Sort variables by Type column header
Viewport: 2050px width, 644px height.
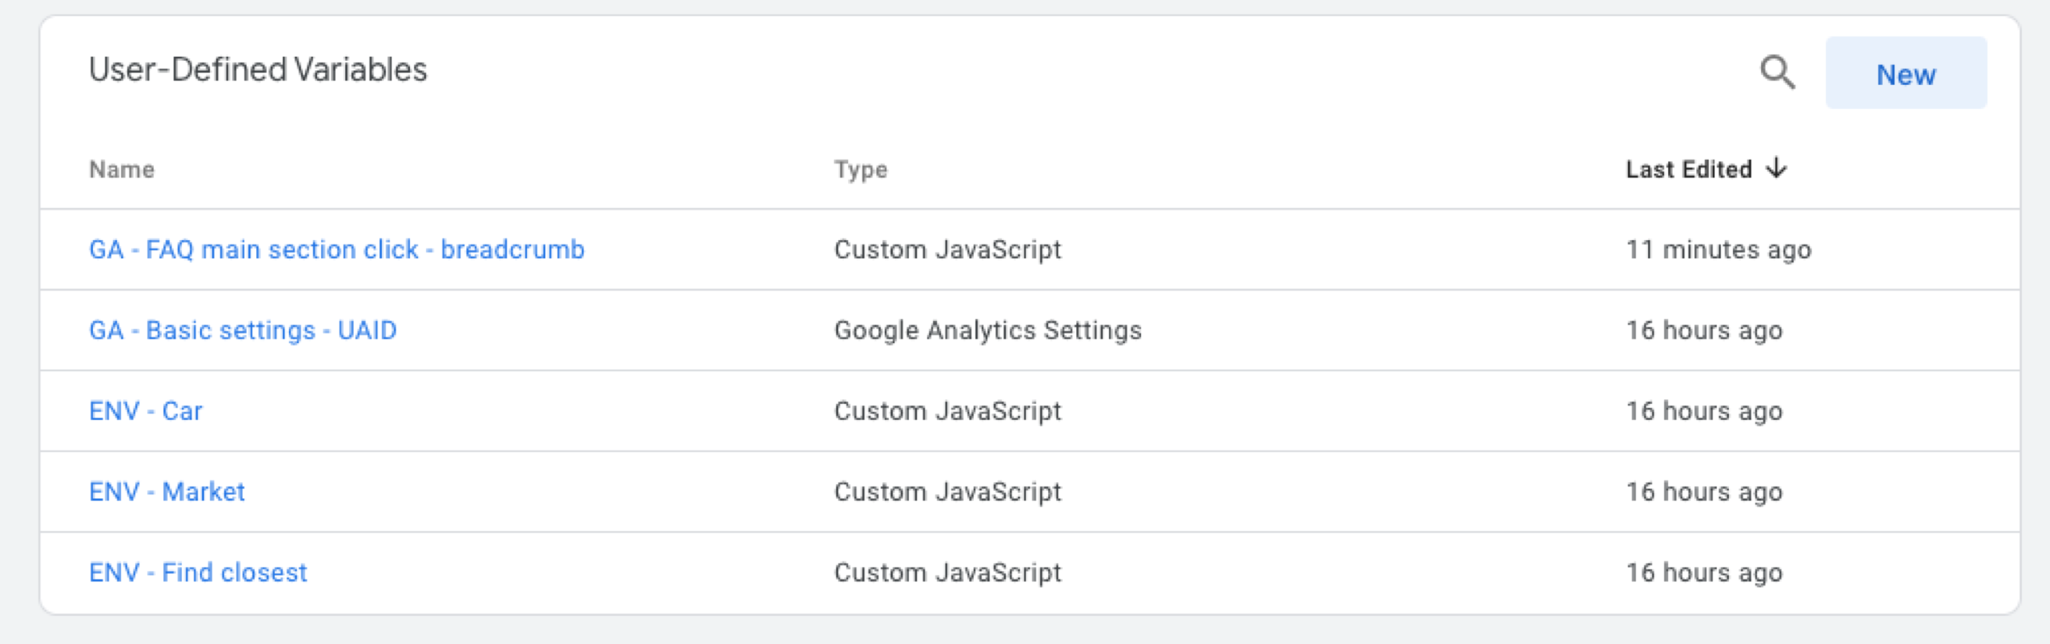point(861,170)
